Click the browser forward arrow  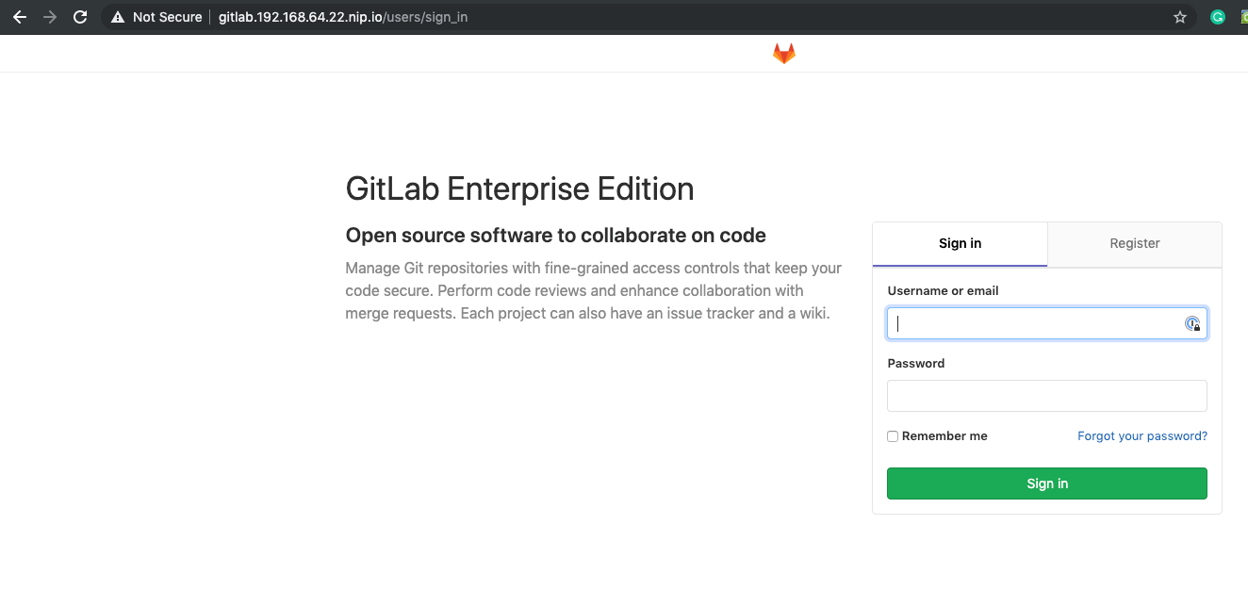pyautogui.click(x=49, y=17)
